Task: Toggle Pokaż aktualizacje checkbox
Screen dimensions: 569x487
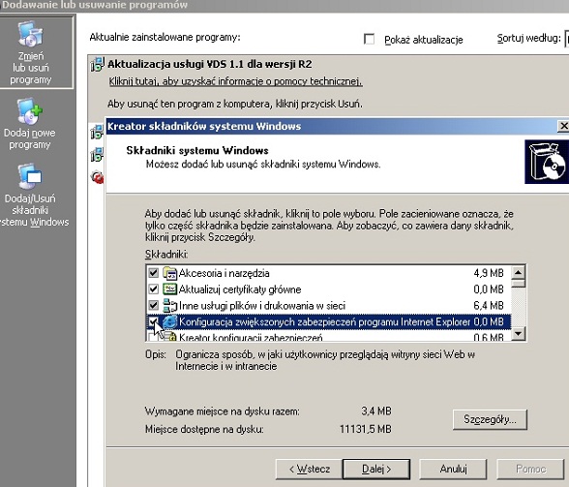Action: [x=369, y=39]
